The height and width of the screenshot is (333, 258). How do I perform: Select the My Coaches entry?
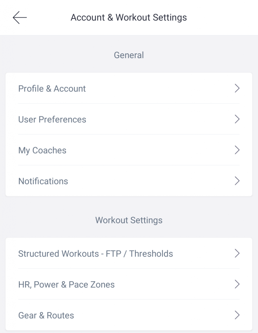[129, 150]
